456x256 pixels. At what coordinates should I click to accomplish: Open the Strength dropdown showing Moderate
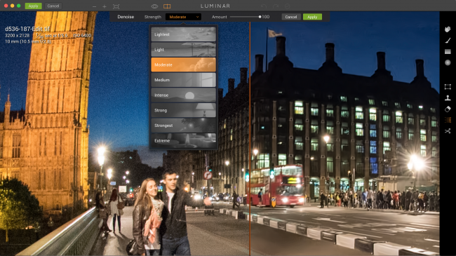183,17
